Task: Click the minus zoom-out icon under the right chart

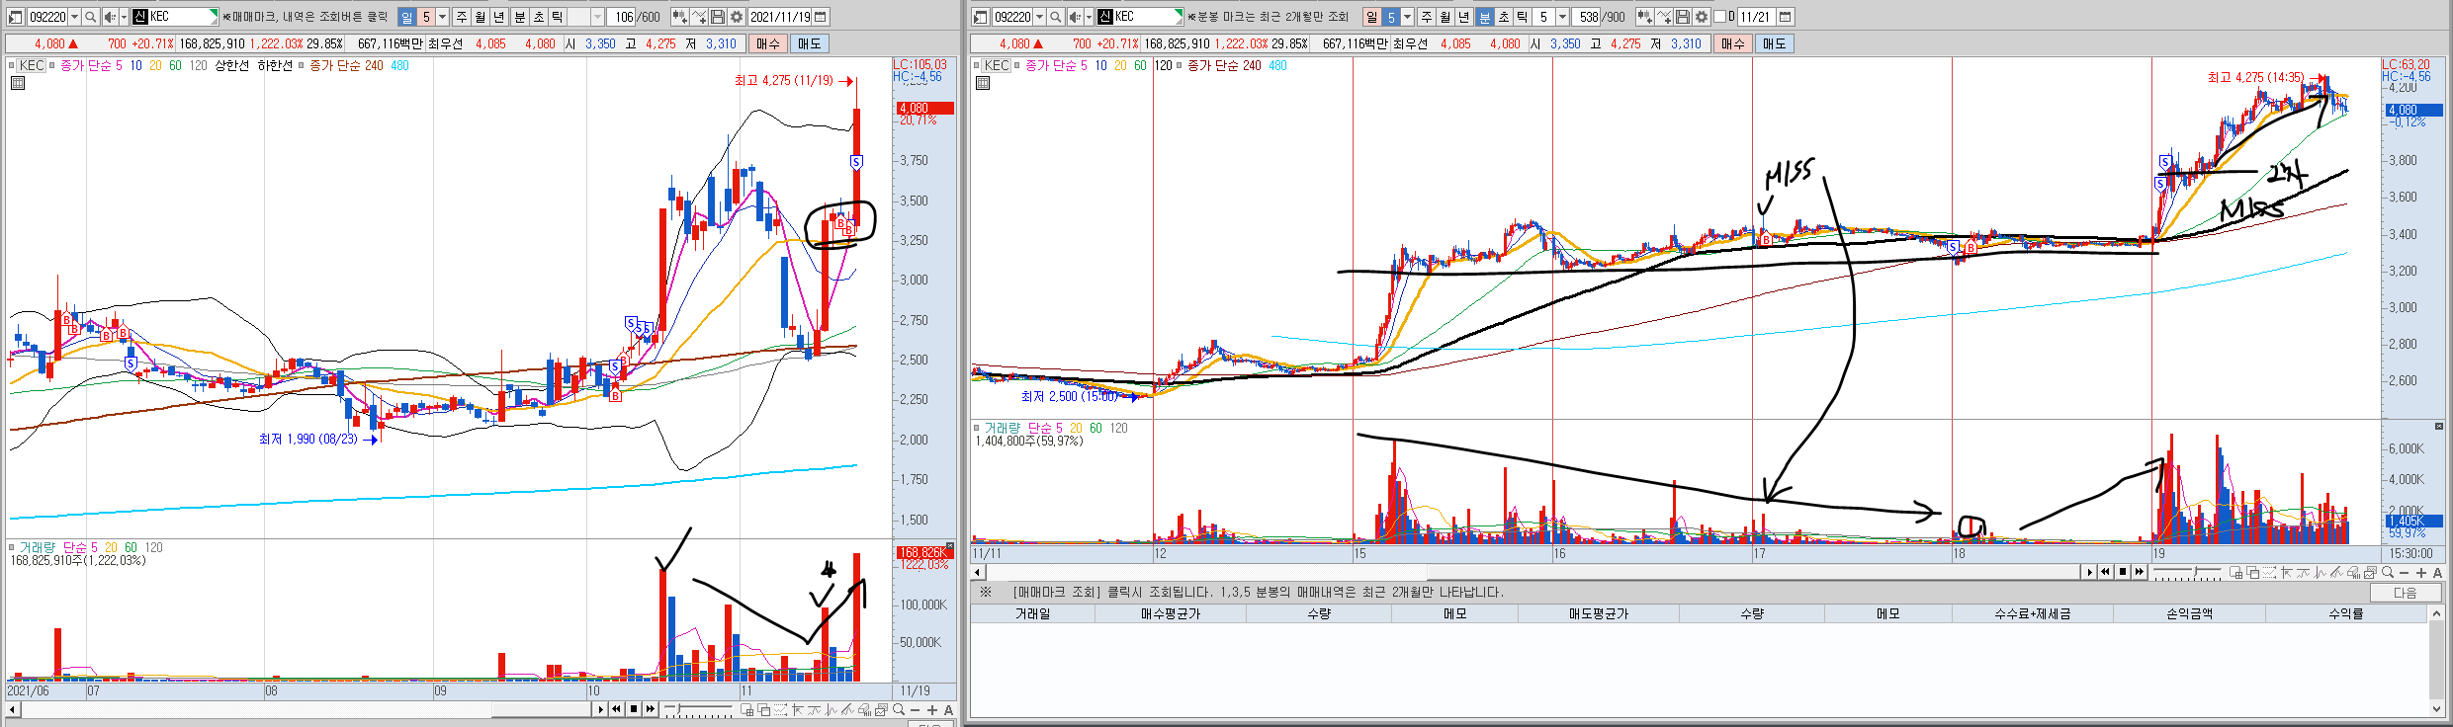Action: pos(2405,573)
